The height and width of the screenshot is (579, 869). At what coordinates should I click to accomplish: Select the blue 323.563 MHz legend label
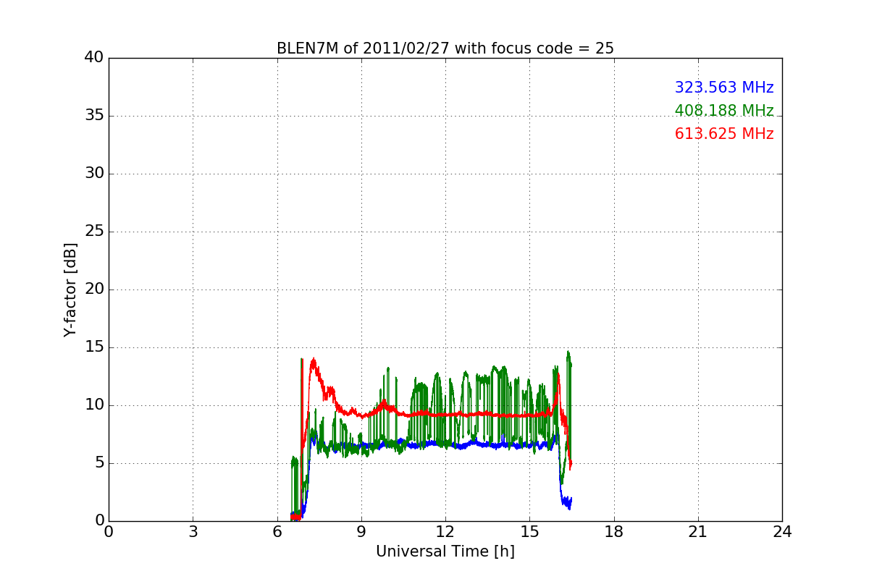coord(724,88)
